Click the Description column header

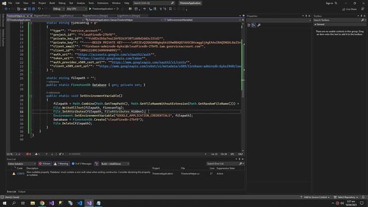coord(32,168)
